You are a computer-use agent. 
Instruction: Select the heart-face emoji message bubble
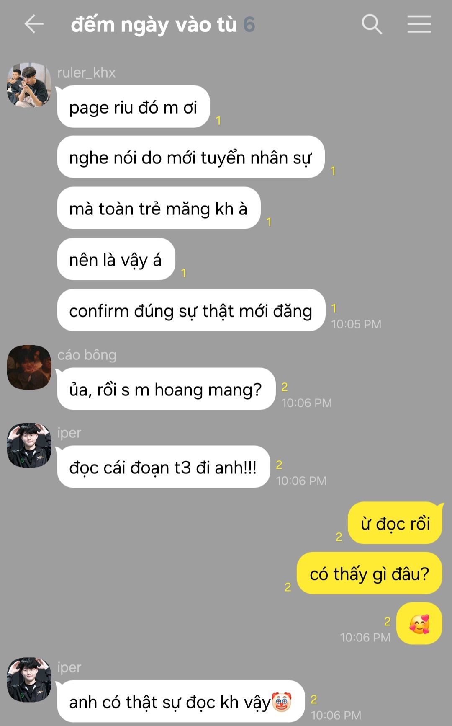[419, 623]
